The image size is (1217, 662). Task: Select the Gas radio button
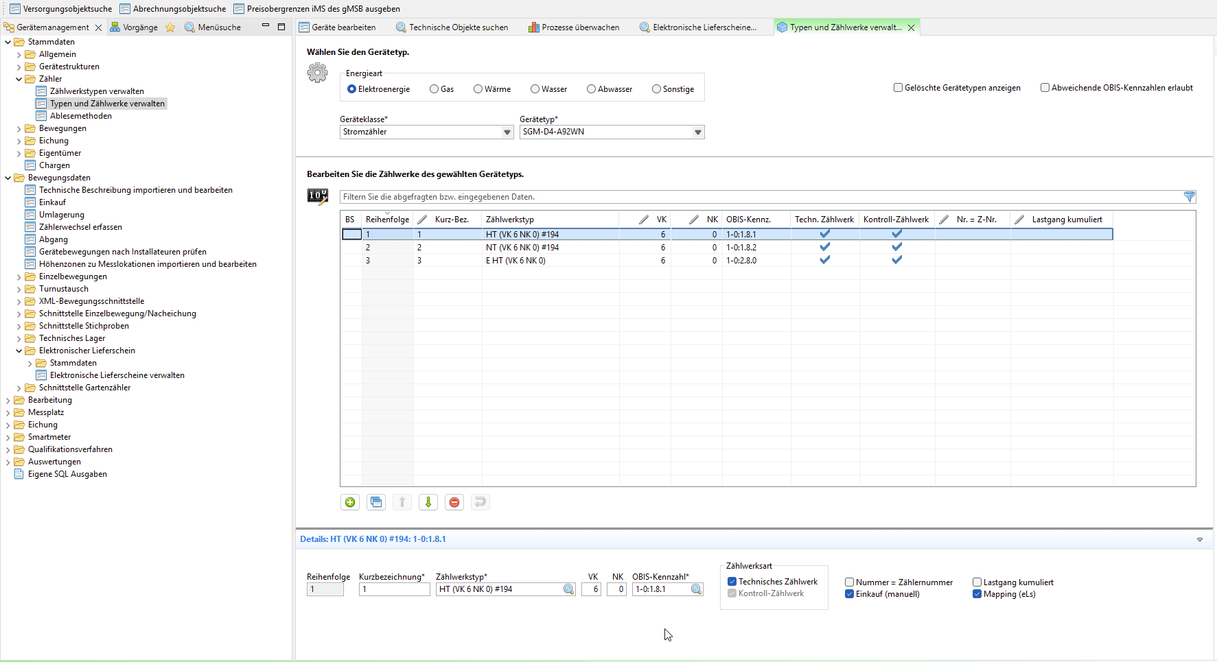pos(434,89)
